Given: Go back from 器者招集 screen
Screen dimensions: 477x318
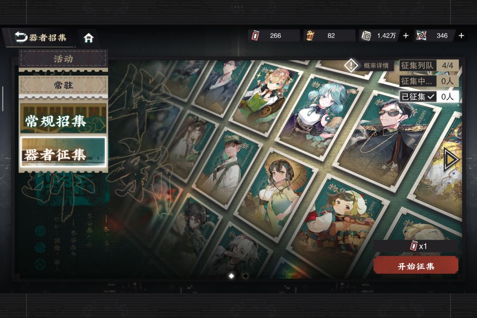Looking at the screenshot, I should tap(21, 37).
